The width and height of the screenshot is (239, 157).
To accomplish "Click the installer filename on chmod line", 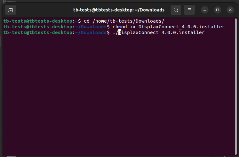I will click(x=181, y=27).
